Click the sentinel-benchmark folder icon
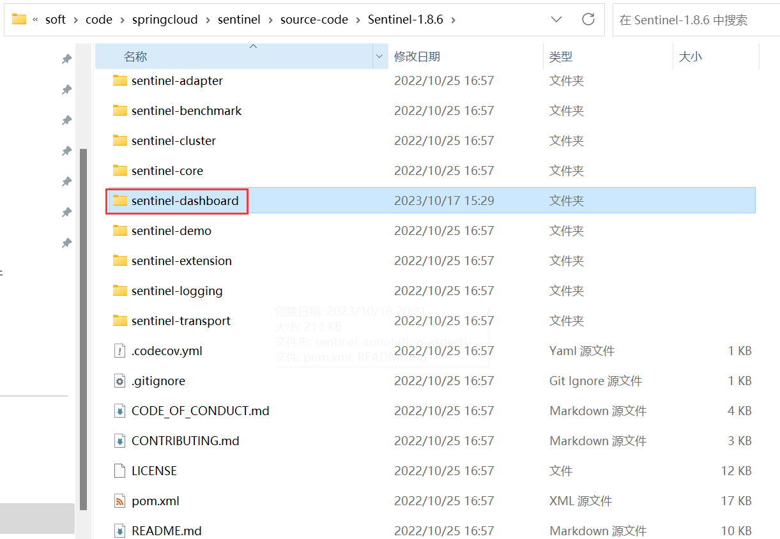The width and height of the screenshot is (780, 539). coord(120,110)
